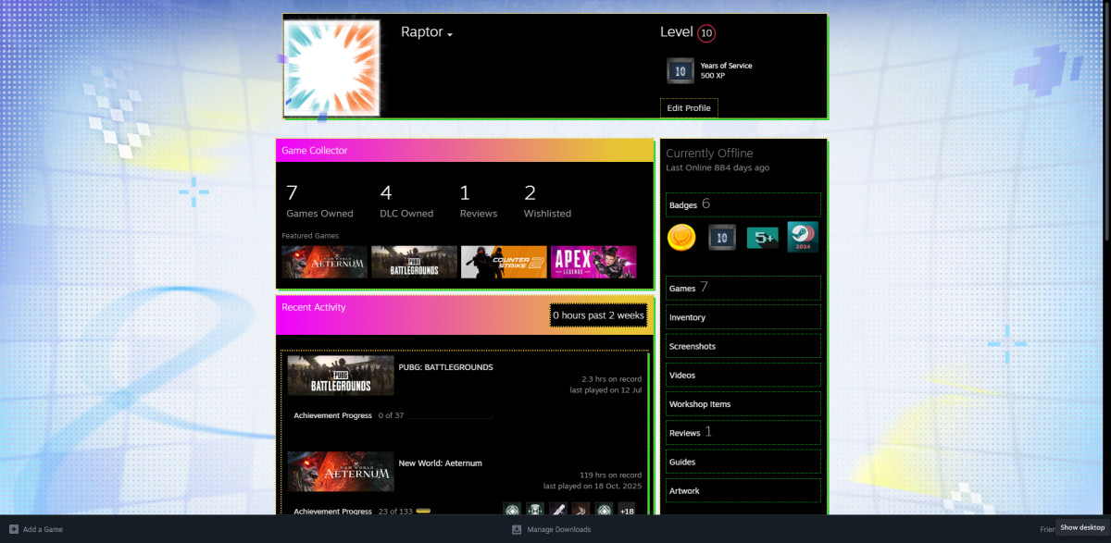
Task: Open the 7 Games Owned stat
Action: click(x=319, y=202)
